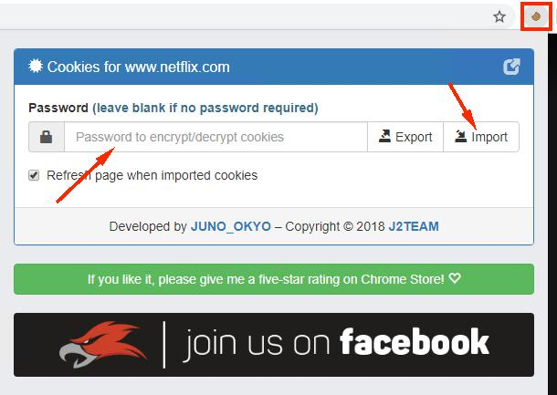Uncheck Refresh page when imported cookies
The height and width of the screenshot is (395, 557).
[x=34, y=175]
